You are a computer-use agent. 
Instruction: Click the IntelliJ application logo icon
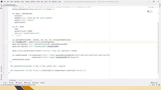[2, 1]
